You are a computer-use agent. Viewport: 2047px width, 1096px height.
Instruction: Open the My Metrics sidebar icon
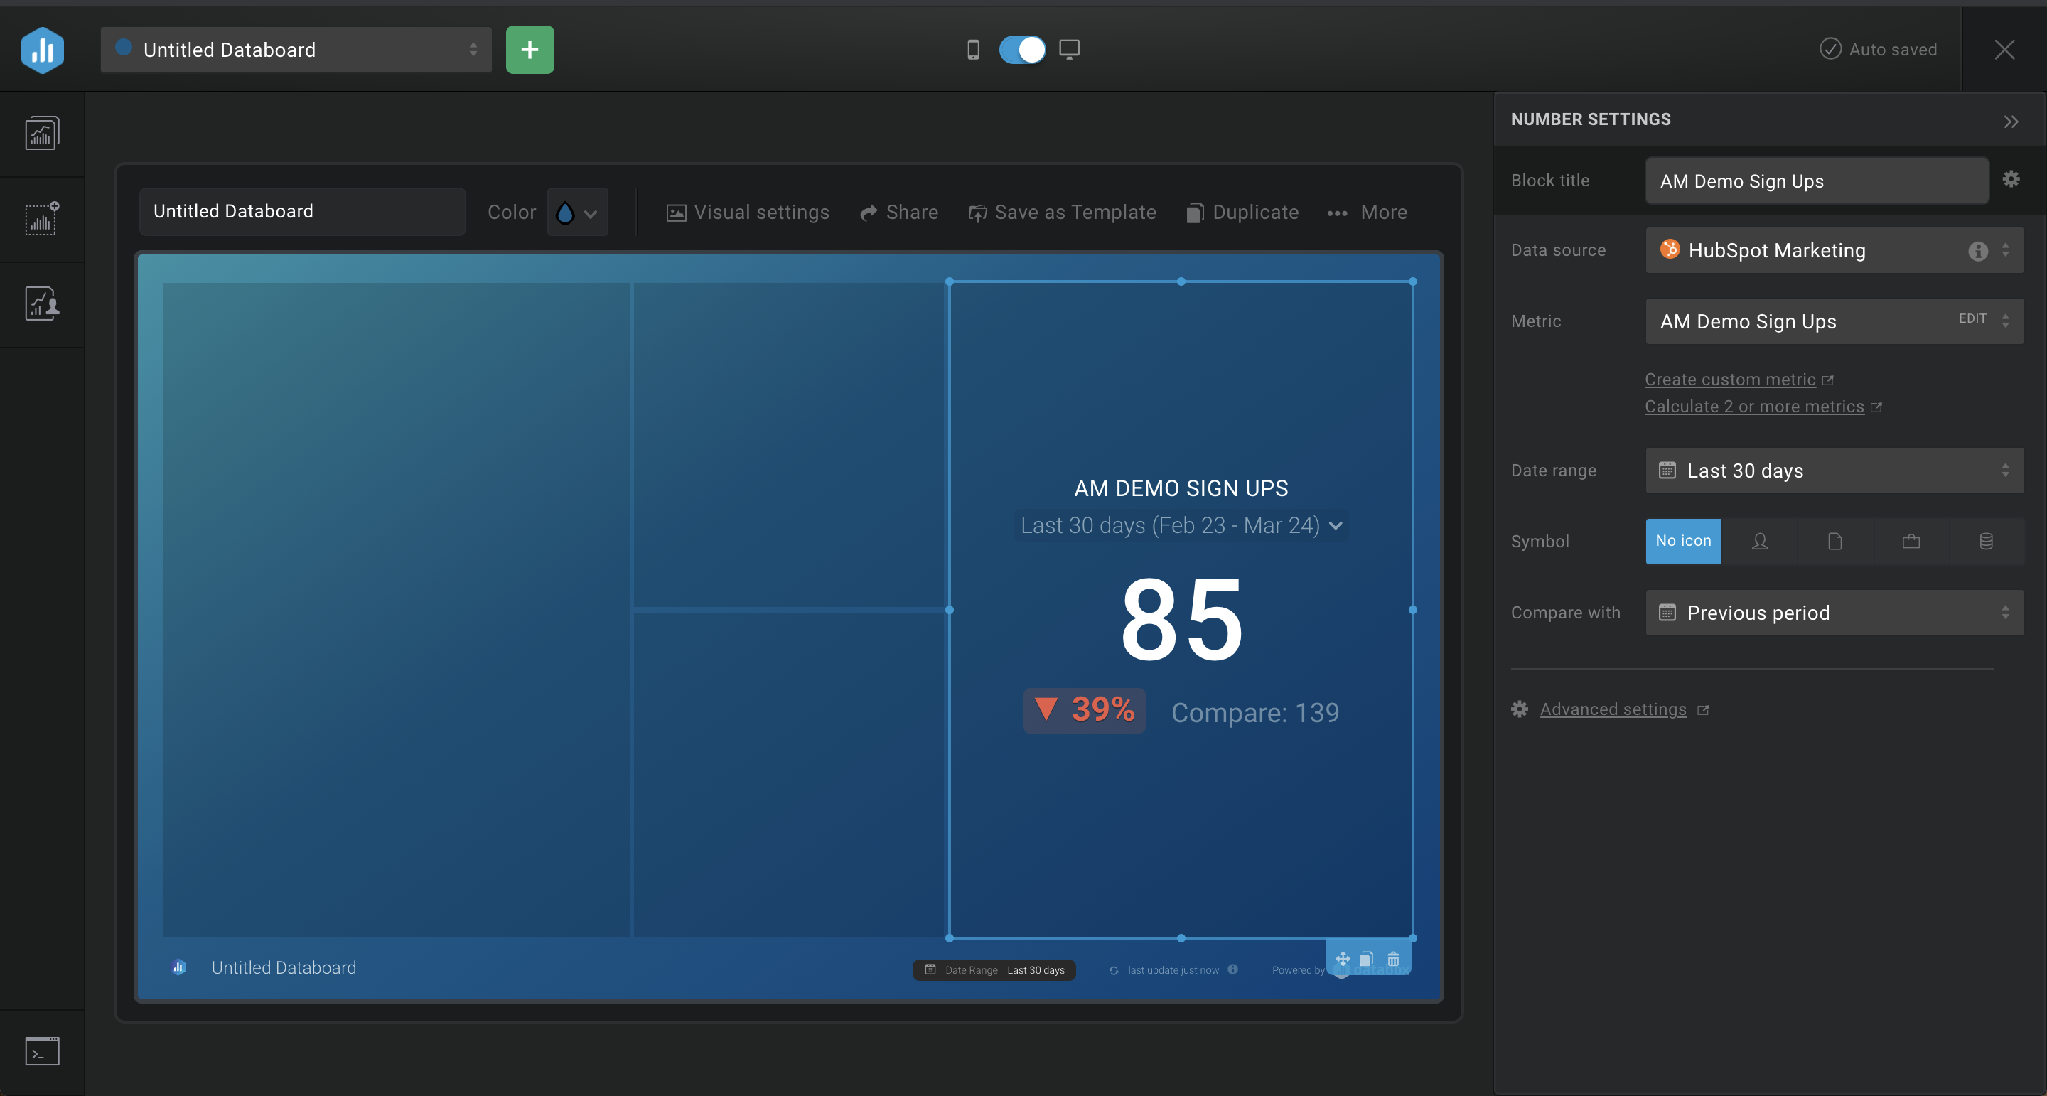pyautogui.click(x=42, y=303)
